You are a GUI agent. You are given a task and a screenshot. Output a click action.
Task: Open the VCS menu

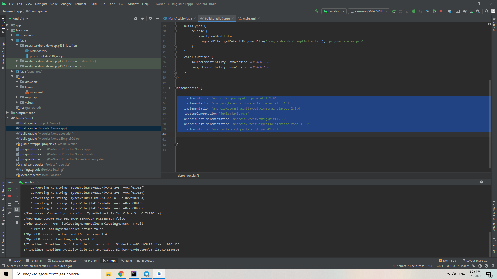(121, 4)
